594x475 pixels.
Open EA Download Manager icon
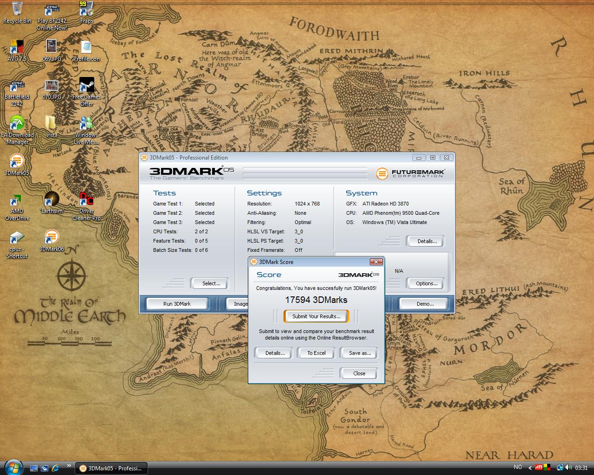coord(17,130)
